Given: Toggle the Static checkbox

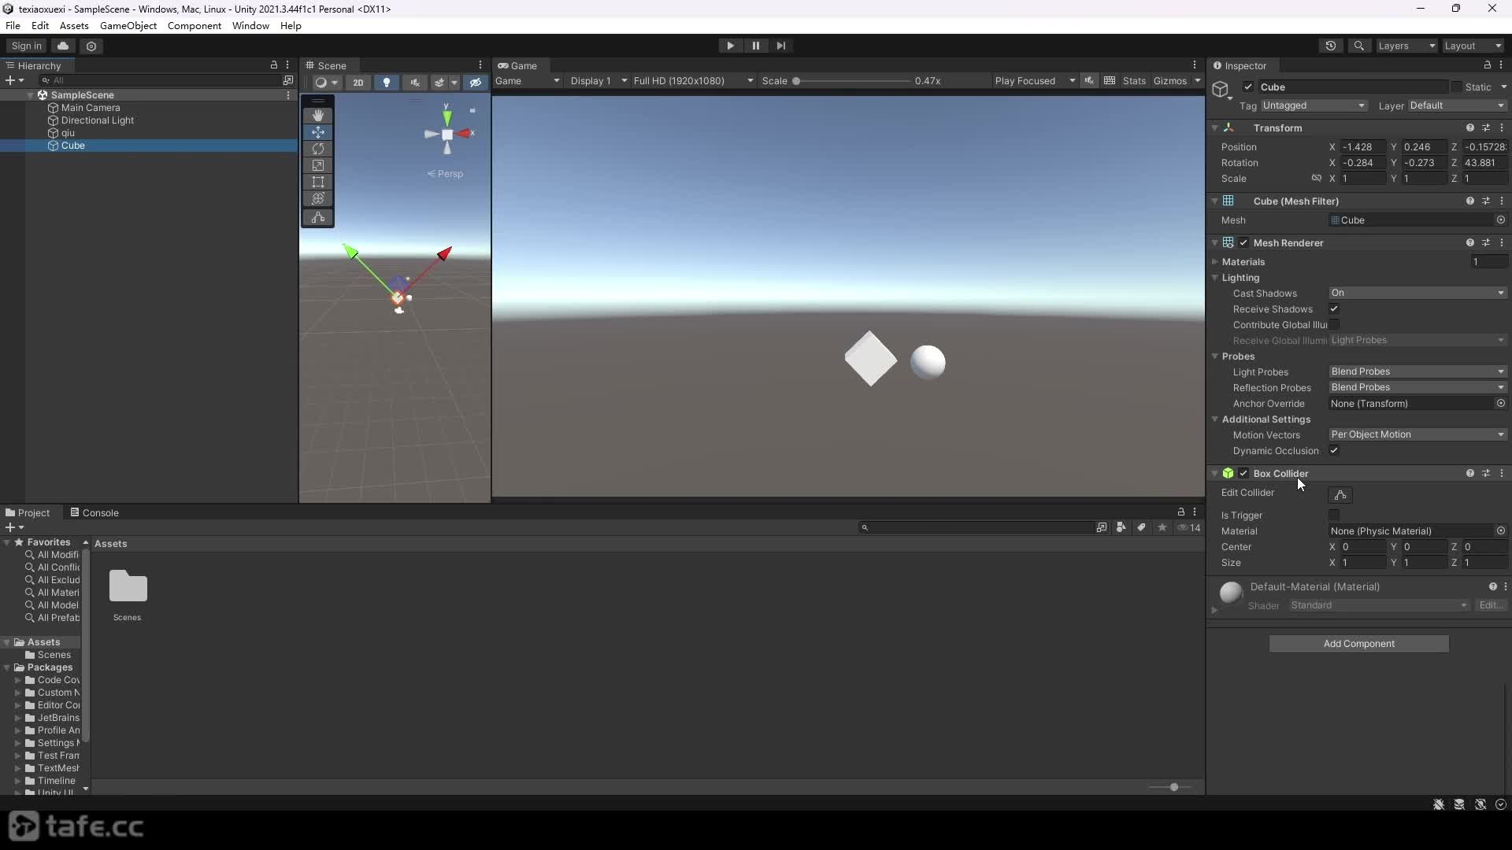Looking at the screenshot, I should pos(1456,87).
